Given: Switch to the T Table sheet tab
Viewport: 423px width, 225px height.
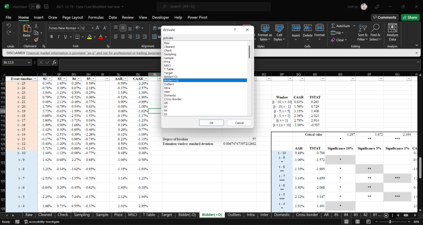Looking at the screenshot, I should coord(149,215).
